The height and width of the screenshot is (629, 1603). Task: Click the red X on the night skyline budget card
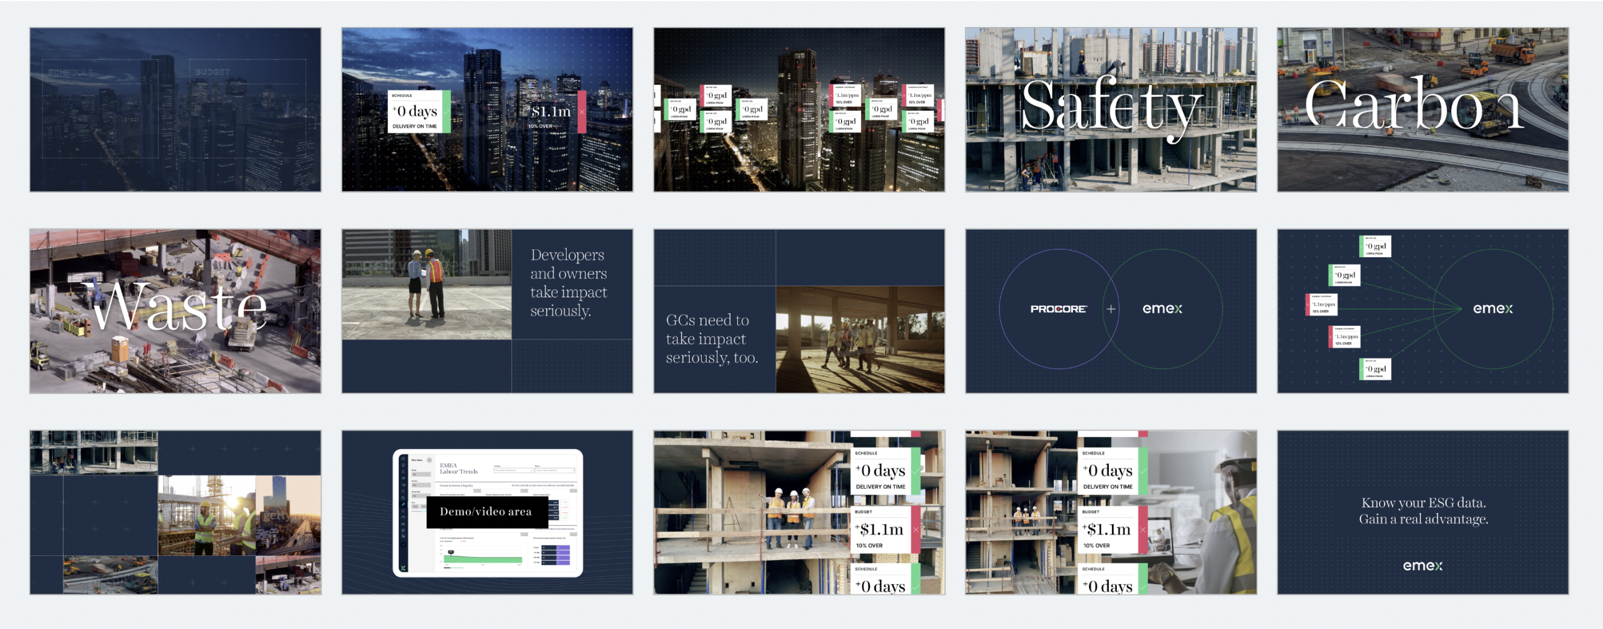tap(582, 112)
